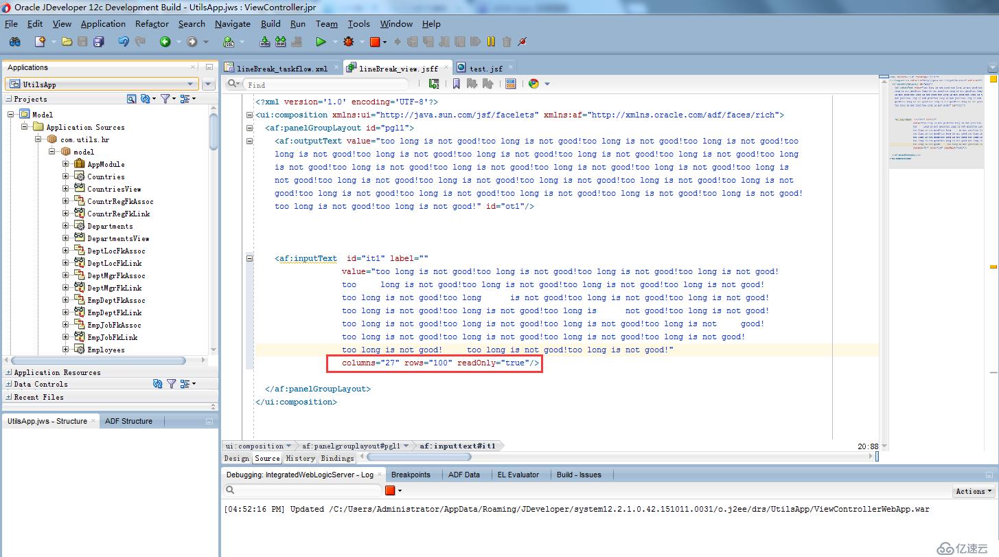Click the ui:composition breadcrumb
This screenshot has height=557, width=999.
coord(254,446)
